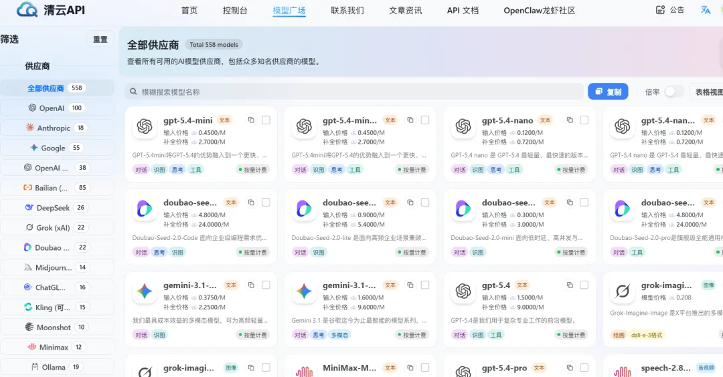Click dall-e-3格式 tag on grok-imagi... card
This screenshot has height=377, width=723.
tap(647, 335)
